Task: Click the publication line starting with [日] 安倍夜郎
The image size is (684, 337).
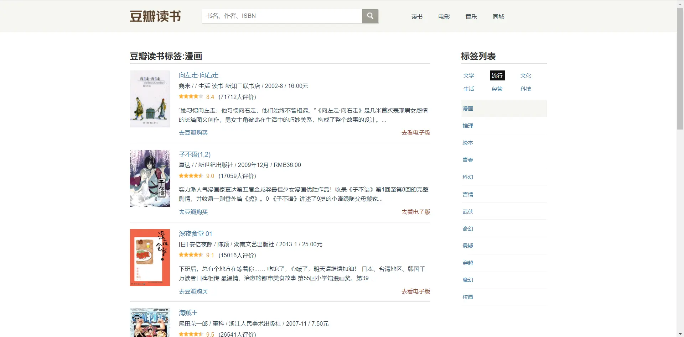Action: tap(250, 244)
